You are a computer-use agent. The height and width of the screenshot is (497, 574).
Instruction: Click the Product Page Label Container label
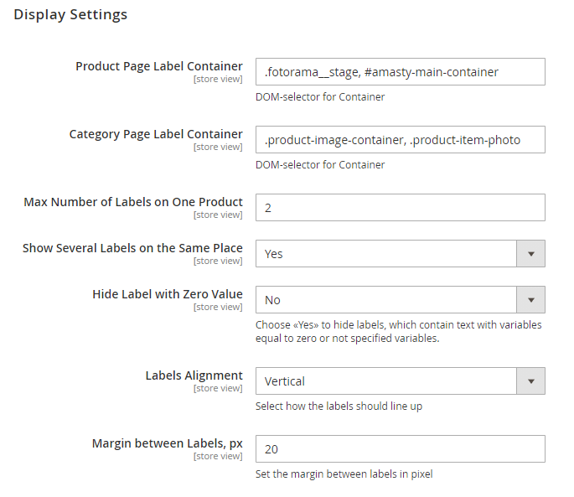[159, 66]
